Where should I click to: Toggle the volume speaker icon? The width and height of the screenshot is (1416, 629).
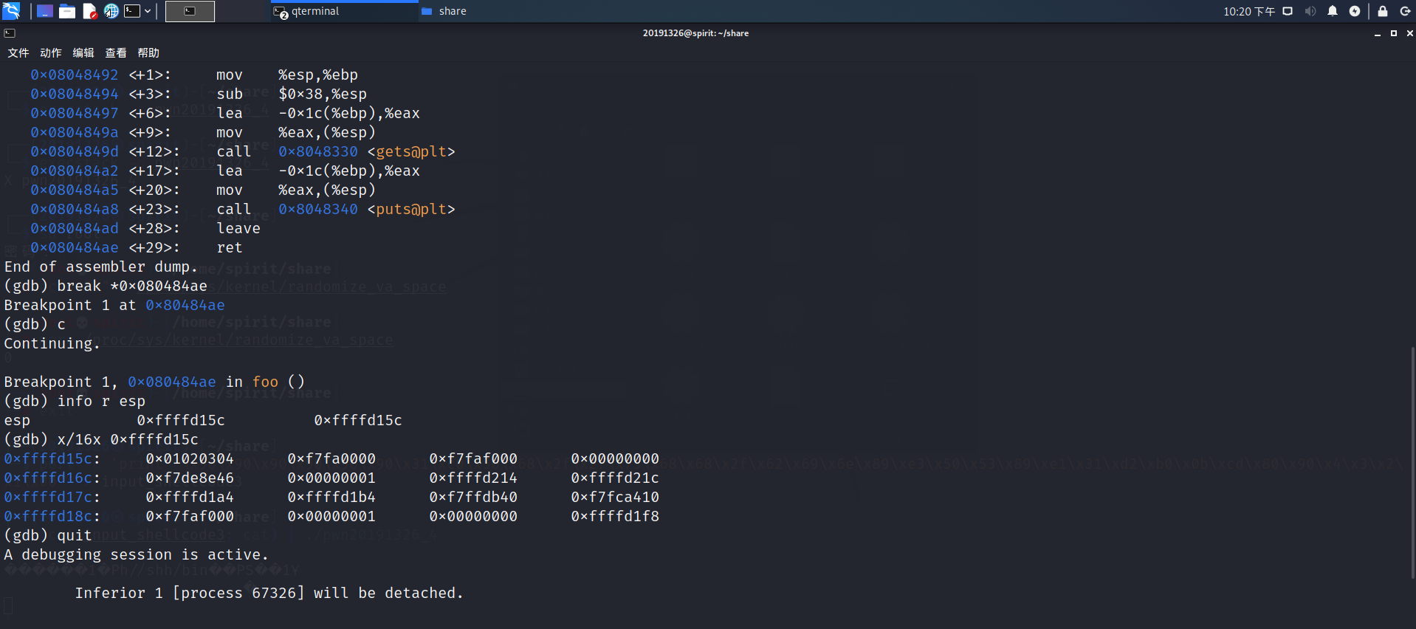[1310, 11]
